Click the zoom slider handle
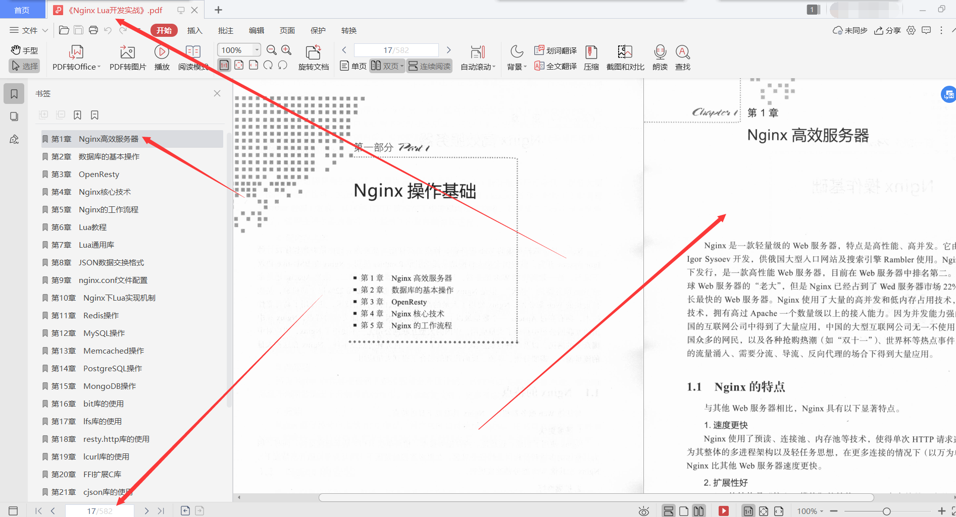The image size is (956, 517). pos(887,510)
